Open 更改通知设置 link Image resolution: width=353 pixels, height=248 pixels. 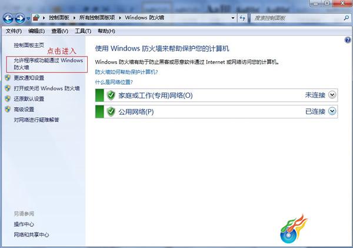(x=29, y=78)
